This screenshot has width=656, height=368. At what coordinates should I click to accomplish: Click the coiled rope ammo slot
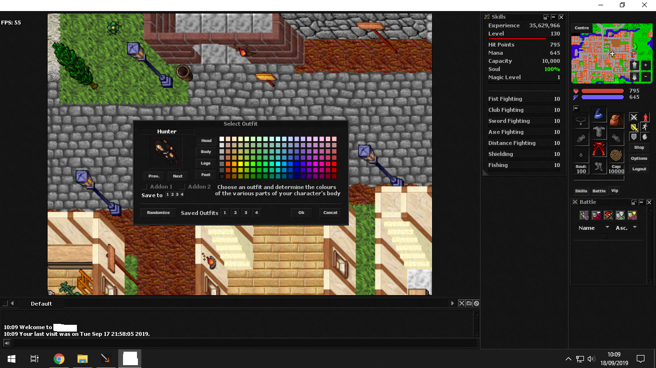[x=616, y=154]
